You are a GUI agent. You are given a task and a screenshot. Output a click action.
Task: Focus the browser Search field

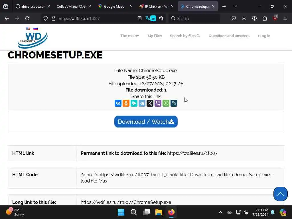click(194, 19)
